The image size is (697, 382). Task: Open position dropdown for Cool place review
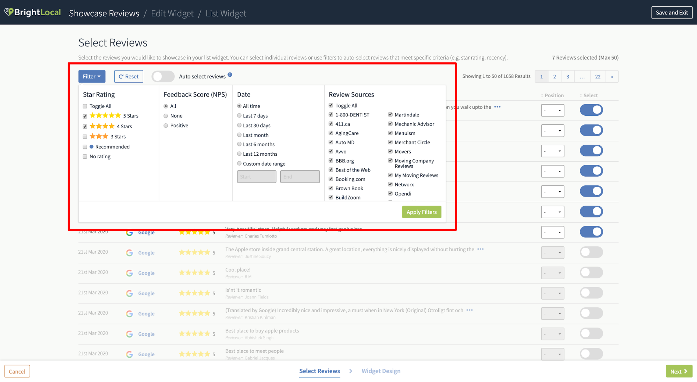pos(553,273)
